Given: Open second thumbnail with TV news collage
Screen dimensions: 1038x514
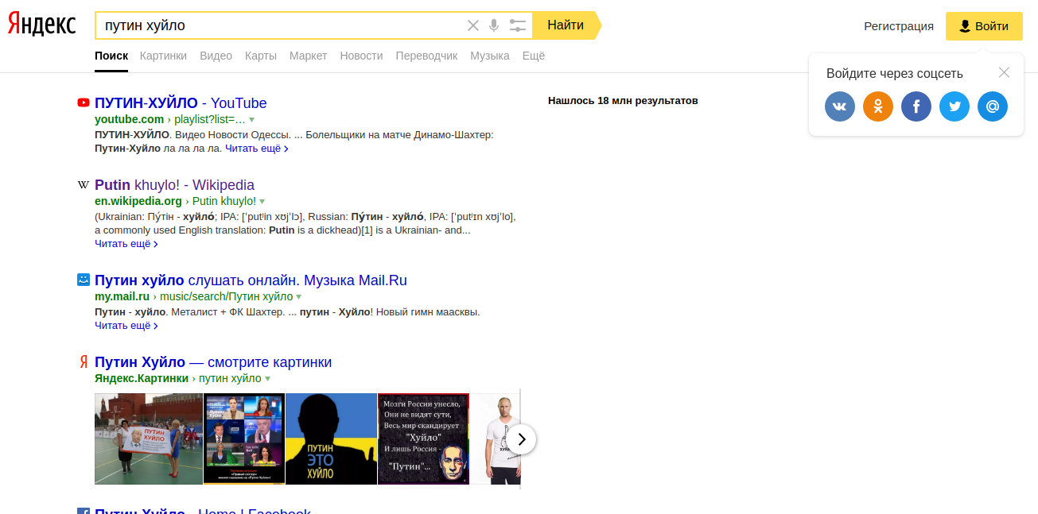Looking at the screenshot, I should click(x=244, y=439).
